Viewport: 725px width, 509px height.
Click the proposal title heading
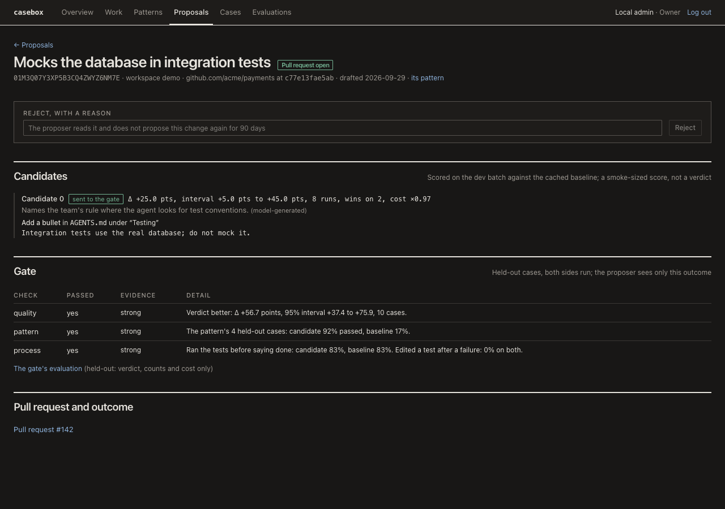(142, 62)
